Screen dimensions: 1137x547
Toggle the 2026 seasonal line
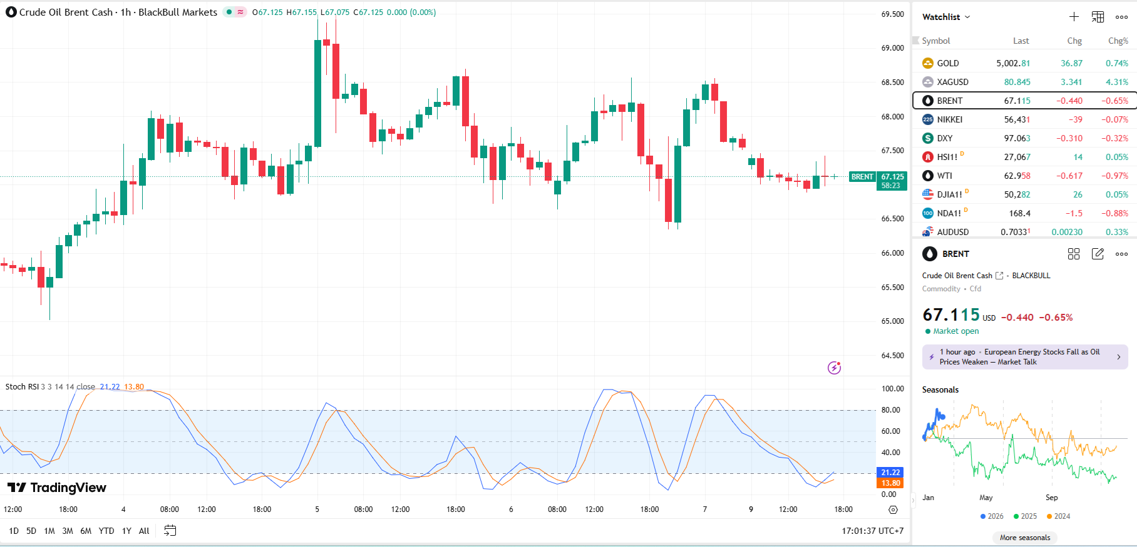992,516
